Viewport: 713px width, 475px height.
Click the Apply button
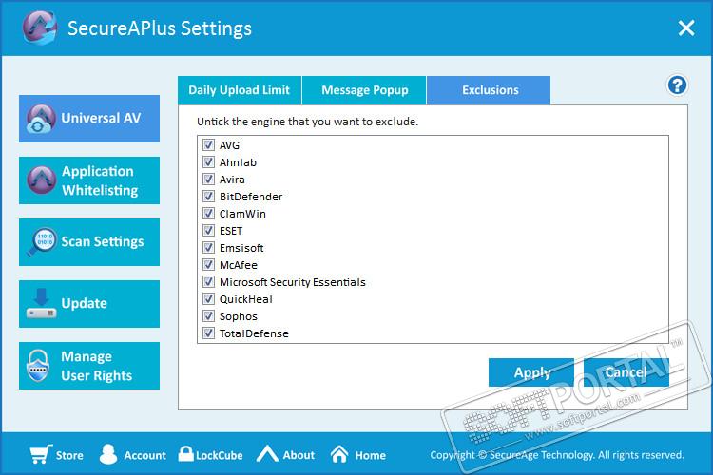[x=531, y=372]
